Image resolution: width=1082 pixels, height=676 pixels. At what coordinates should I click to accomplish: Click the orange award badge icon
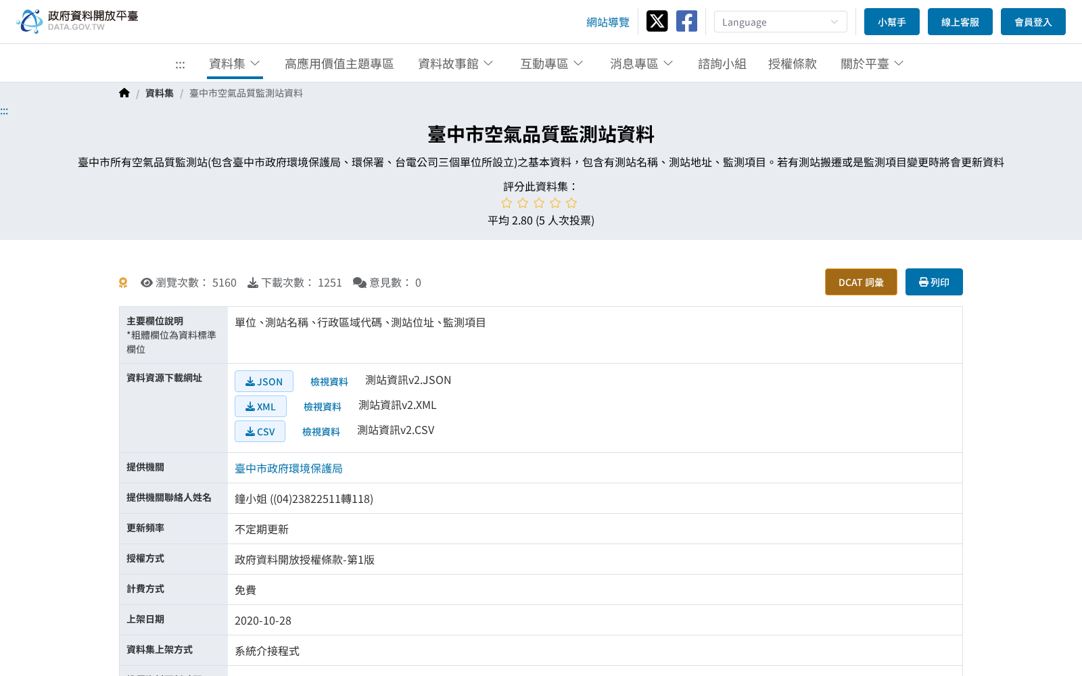coord(123,283)
